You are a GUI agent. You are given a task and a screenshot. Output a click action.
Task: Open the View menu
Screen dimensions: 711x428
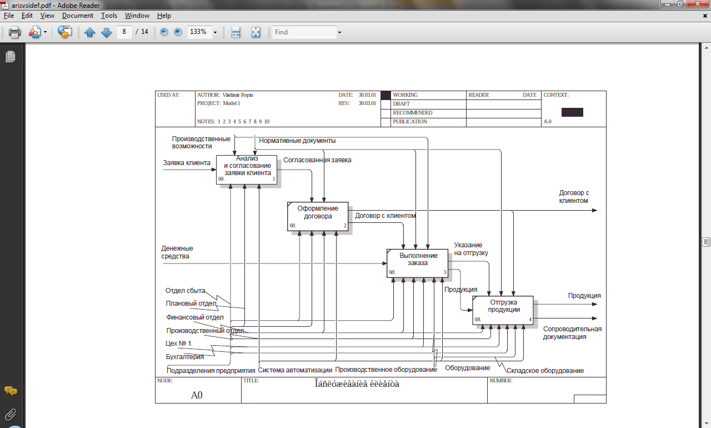tap(47, 16)
